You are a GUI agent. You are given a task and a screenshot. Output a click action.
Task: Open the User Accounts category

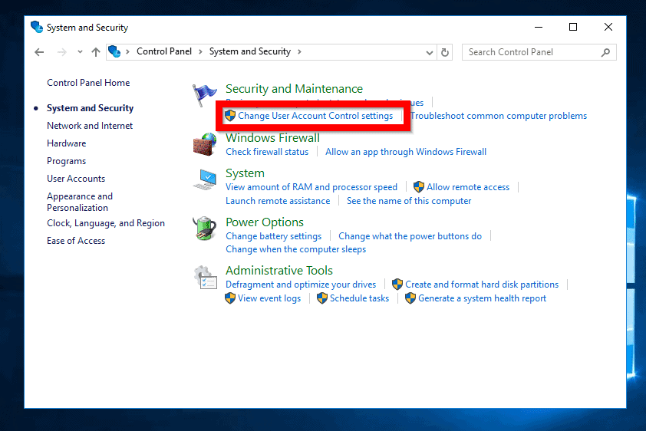coord(76,179)
